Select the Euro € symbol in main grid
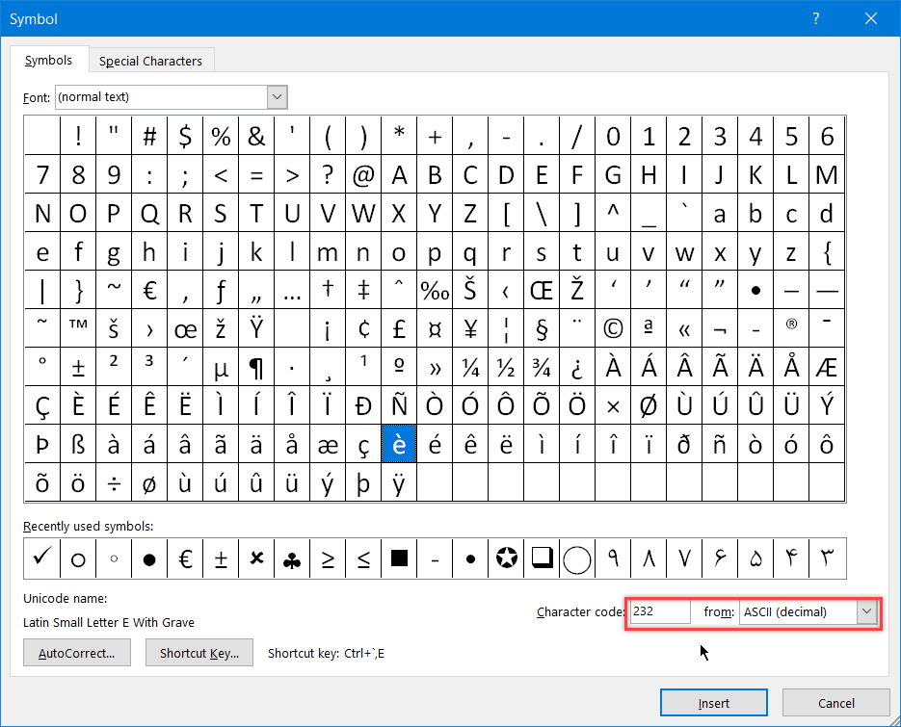This screenshot has width=901, height=727. 149,290
